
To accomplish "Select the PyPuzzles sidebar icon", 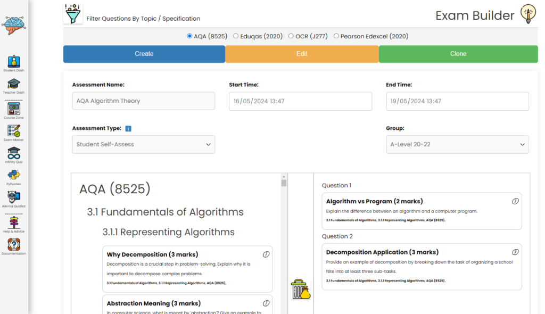I will (13, 175).
